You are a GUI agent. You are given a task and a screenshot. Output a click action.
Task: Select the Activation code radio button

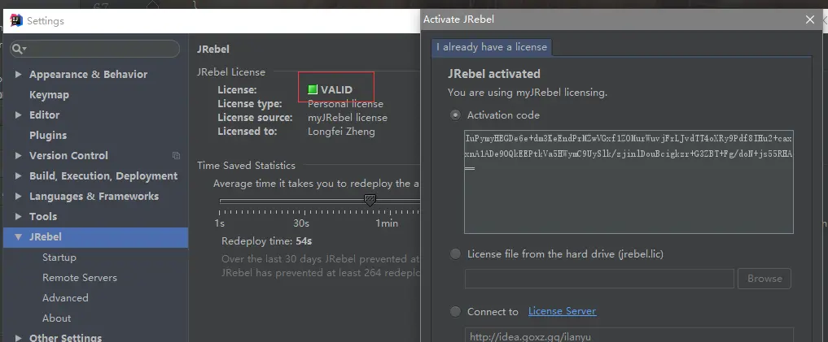[455, 115]
